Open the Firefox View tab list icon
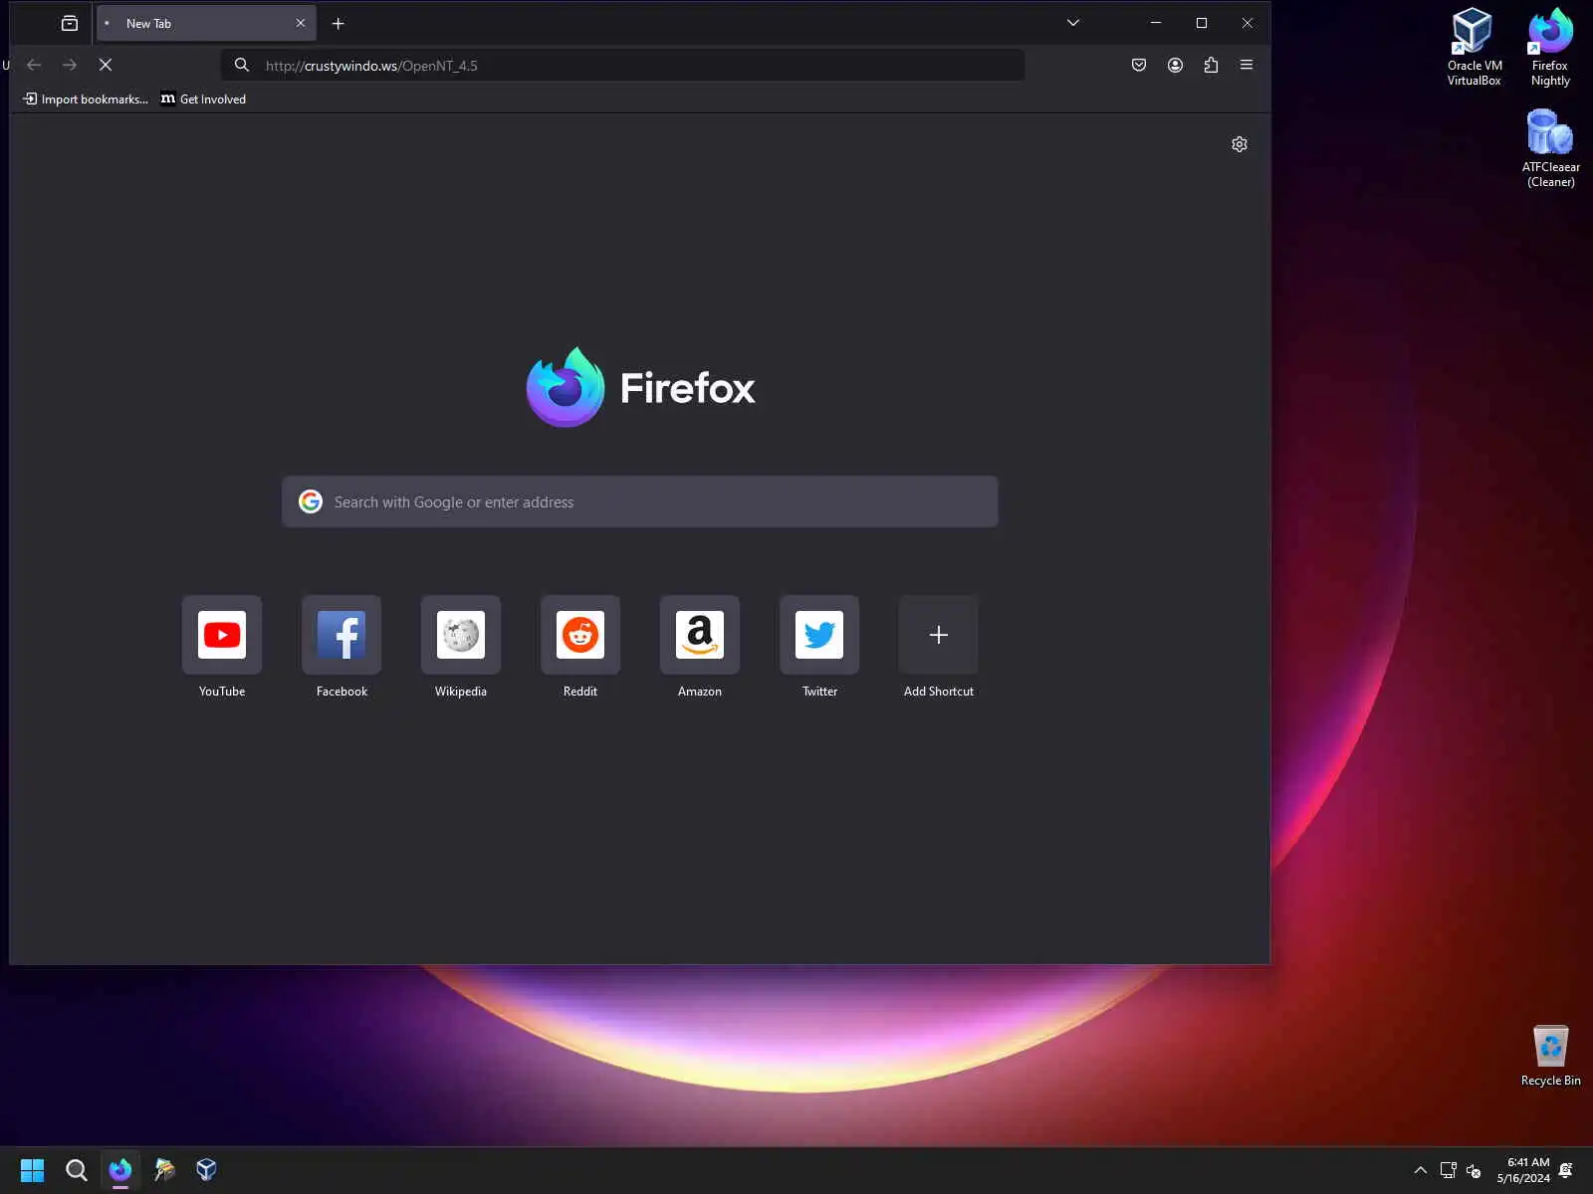Image resolution: width=1593 pixels, height=1194 pixels. pos(70,23)
